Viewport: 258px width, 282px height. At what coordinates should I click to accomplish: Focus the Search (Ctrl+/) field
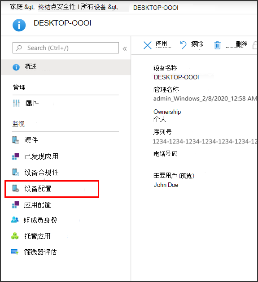coord(66,48)
